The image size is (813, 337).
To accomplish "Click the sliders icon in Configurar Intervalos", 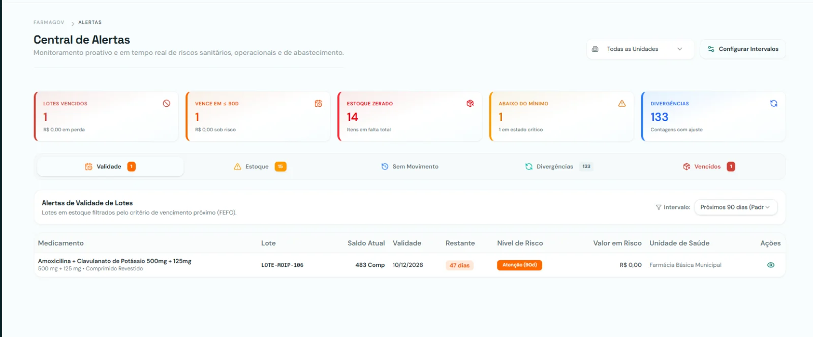I will (x=711, y=49).
